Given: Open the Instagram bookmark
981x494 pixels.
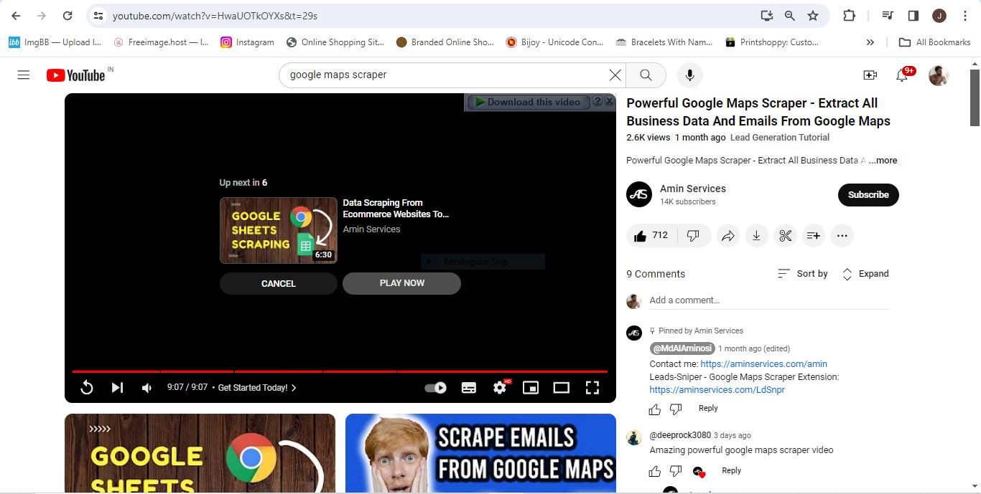Looking at the screenshot, I should (247, 42).
